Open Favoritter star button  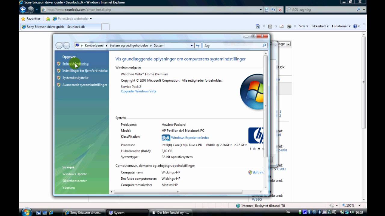31,19
